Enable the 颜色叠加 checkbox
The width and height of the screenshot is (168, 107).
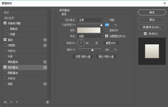click(x=5, y=62)
